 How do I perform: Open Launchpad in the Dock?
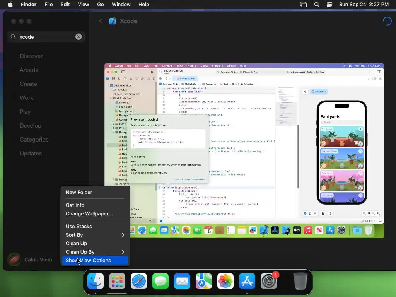pos(117,281)
